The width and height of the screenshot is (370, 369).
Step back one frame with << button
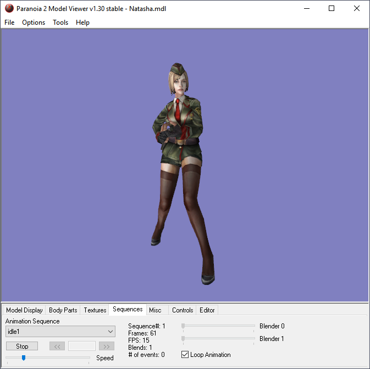point(57,346)
